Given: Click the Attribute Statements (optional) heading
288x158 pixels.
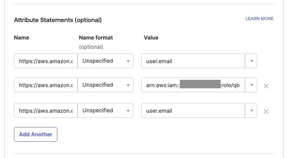Looking at the screenshot, I should tap(58, 20).
